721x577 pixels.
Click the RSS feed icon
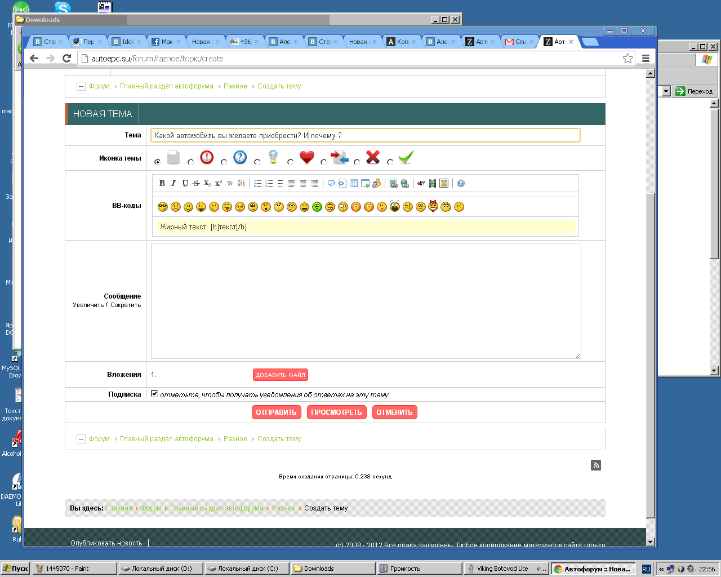[x=596, y=465]
